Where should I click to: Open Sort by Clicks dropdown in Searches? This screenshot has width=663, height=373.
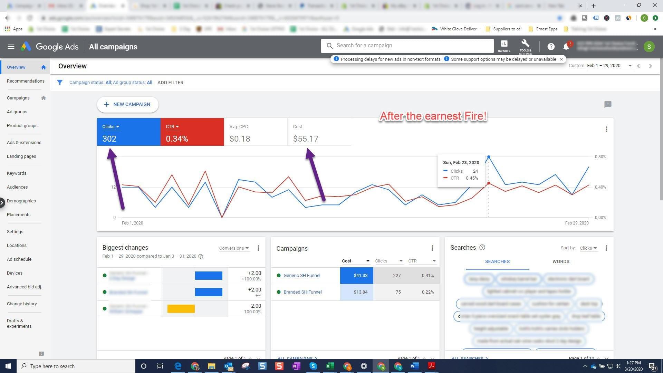pos(588,248)
